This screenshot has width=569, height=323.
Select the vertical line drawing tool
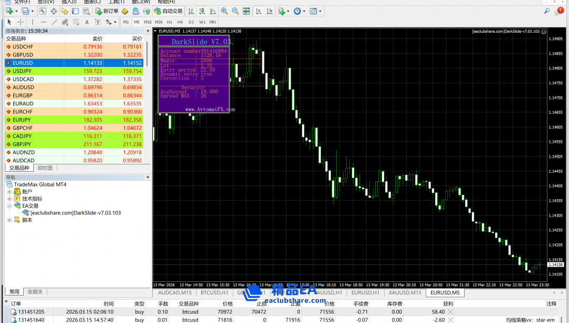(x=32, y=22)
